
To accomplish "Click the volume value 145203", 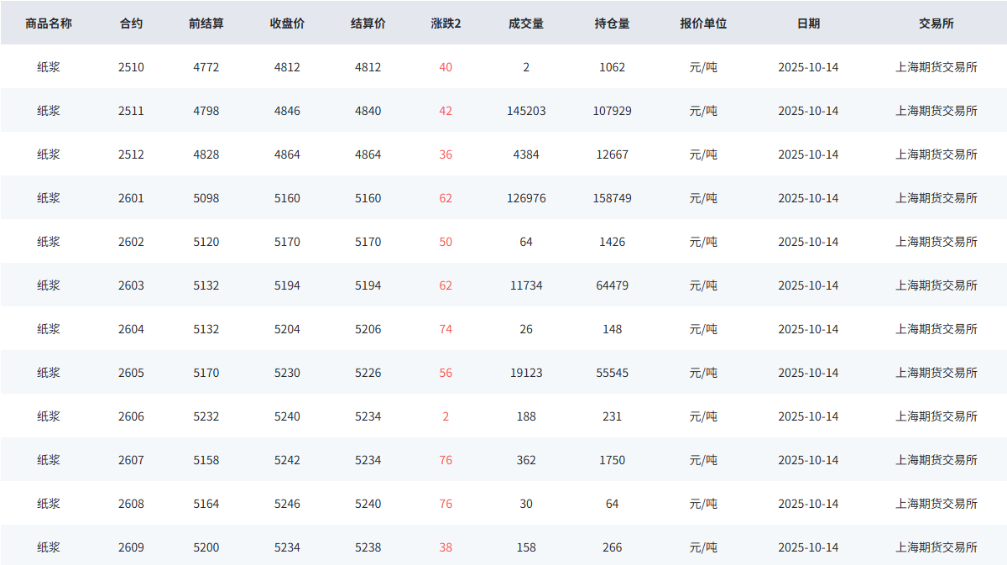I will [x=526, y=111].
